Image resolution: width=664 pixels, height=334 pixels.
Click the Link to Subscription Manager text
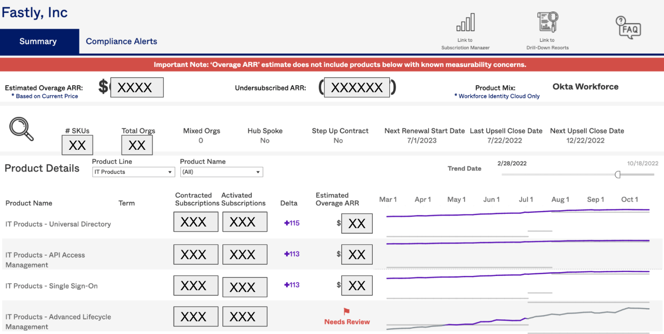[465, 44]
